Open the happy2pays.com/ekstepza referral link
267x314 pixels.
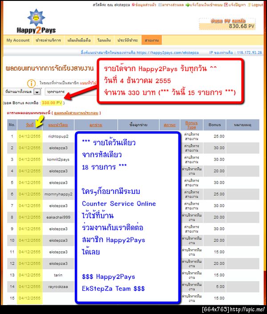click(x=168, y=52)
